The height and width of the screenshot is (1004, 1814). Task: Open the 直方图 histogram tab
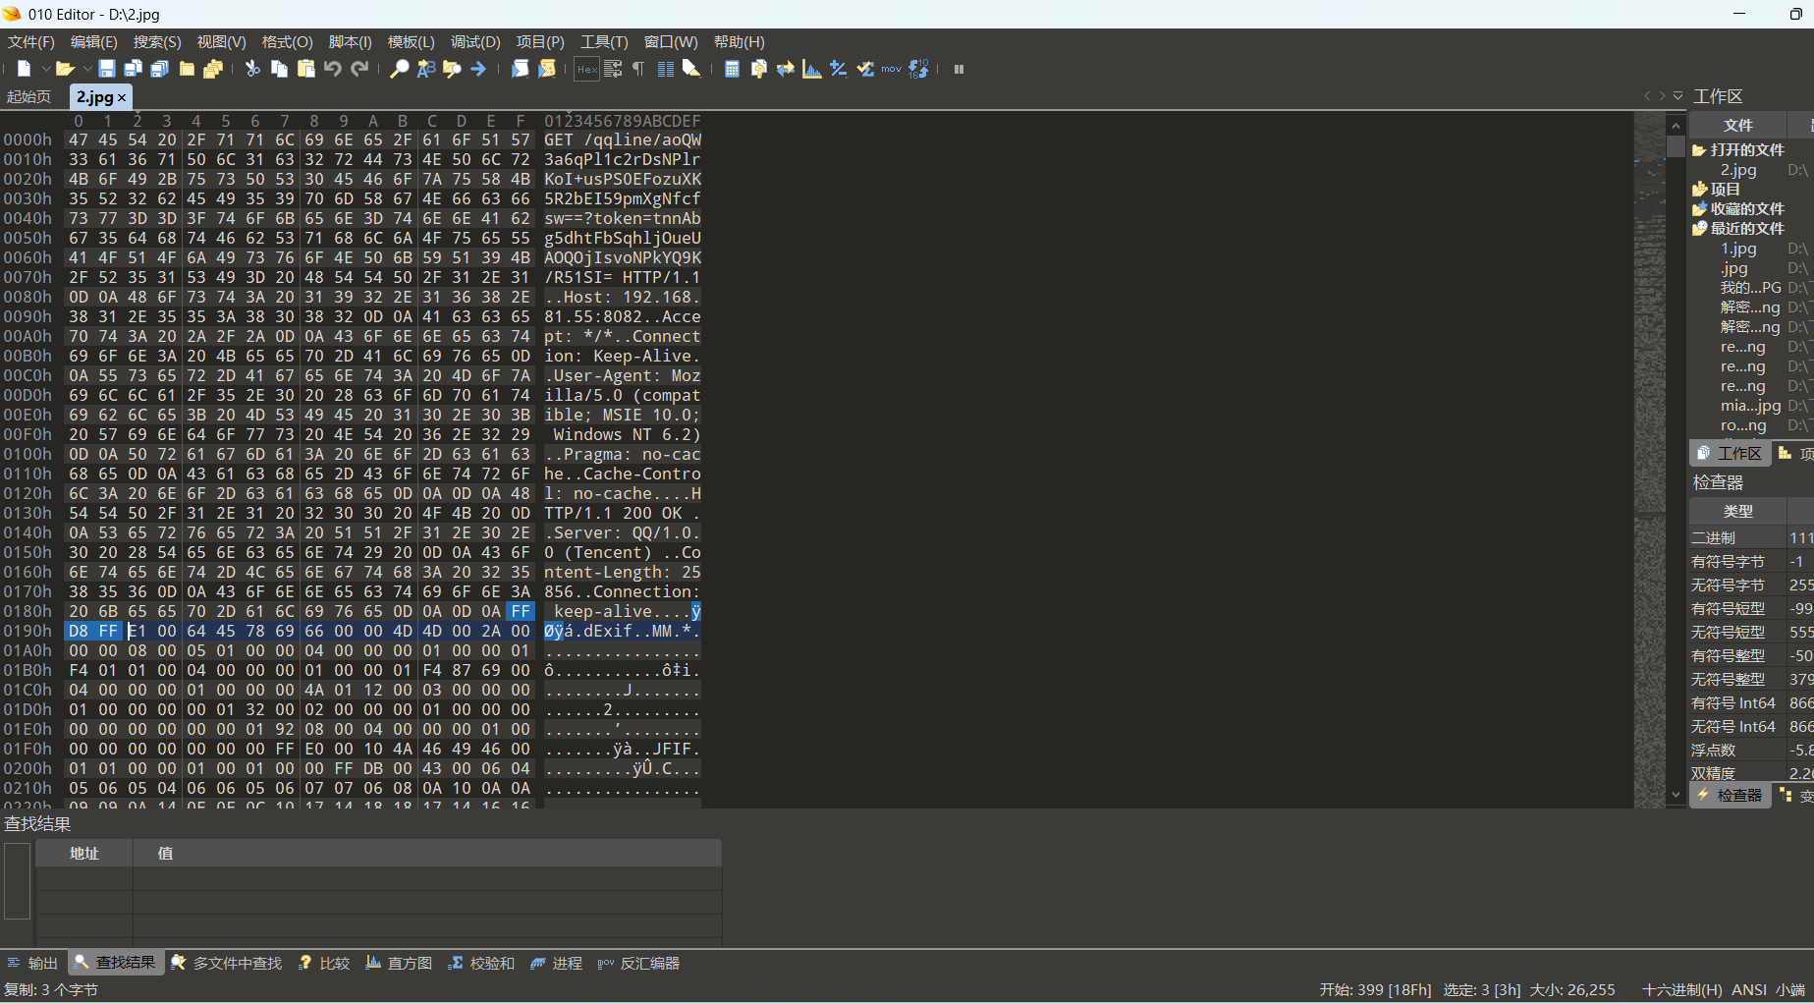399,964
